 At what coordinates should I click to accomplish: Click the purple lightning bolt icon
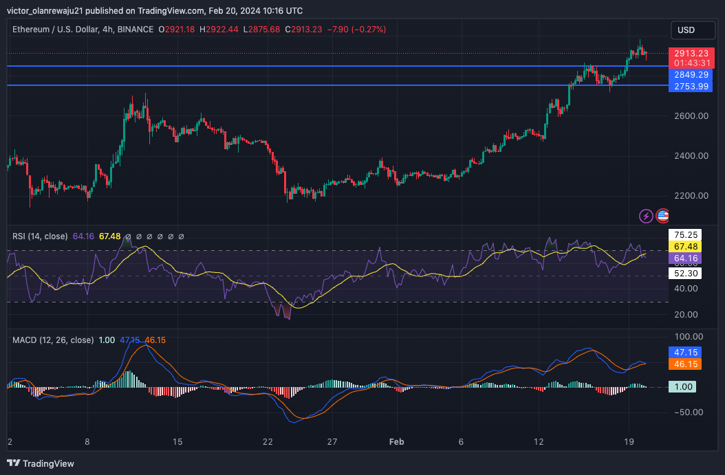coord(646,216)
